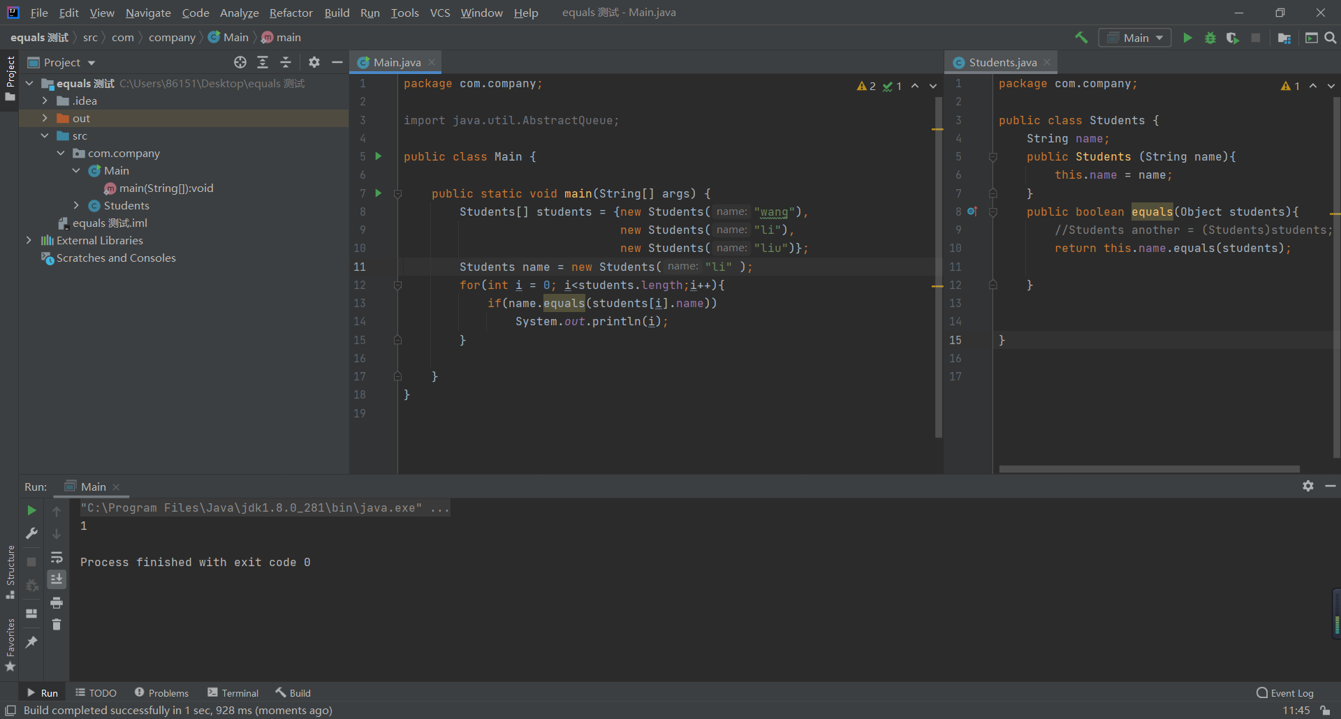Screen dimensions: 1341x719
Task: Go to next highlighted error in Main.java
Action: click(x=933, y=86)
